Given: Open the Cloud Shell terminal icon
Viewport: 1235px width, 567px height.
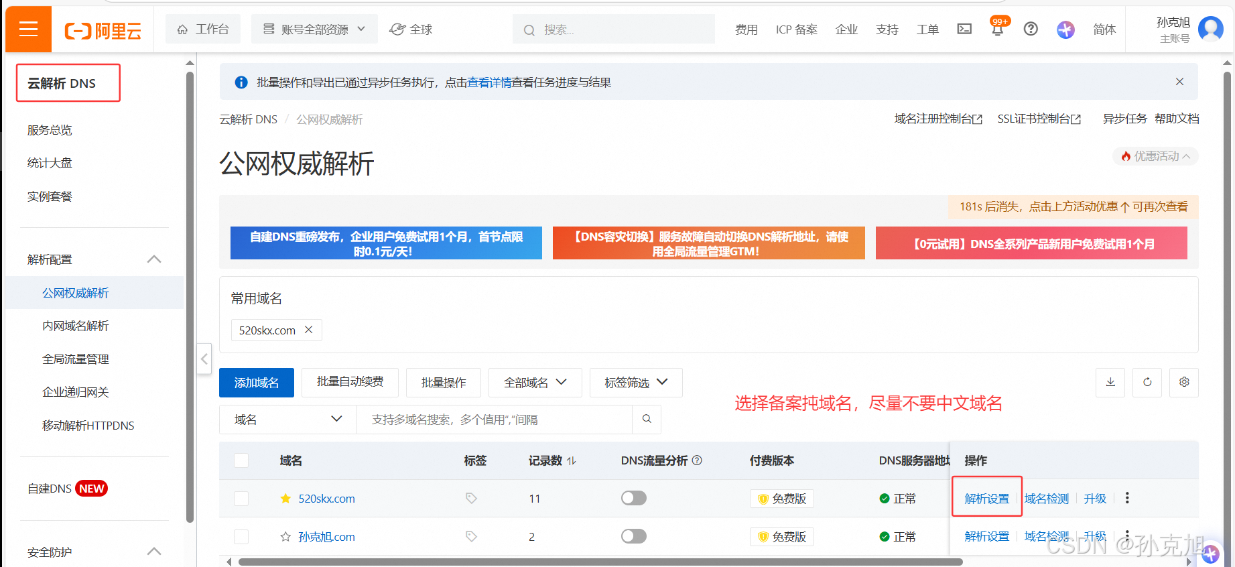Looking at the screenshot, I should [x=964, y=29].
